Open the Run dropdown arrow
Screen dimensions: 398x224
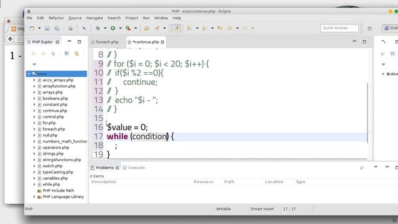pos(120,28)
